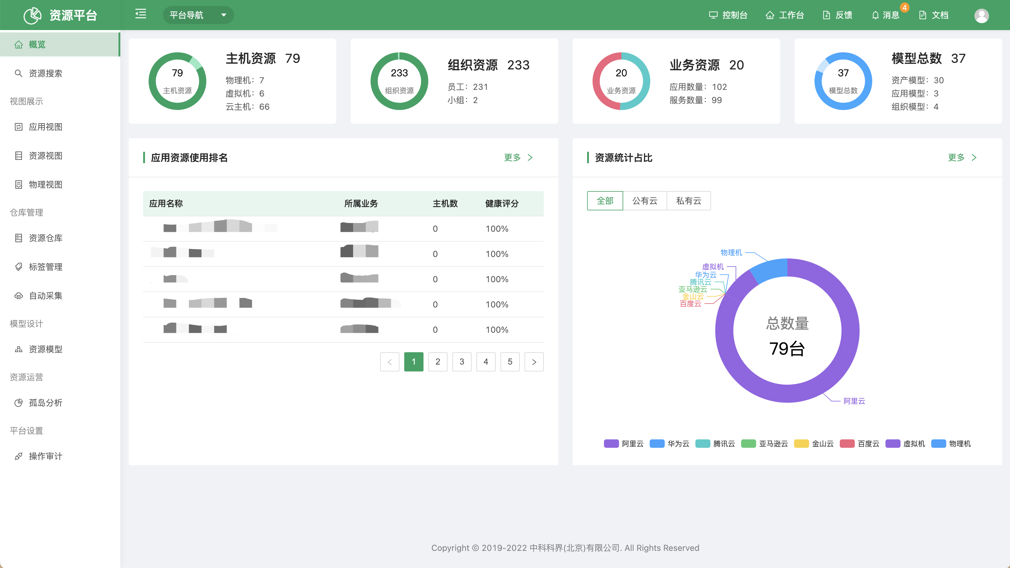
Task: Click the 标签管理 tag icon
Action: (x=18, y=267)
